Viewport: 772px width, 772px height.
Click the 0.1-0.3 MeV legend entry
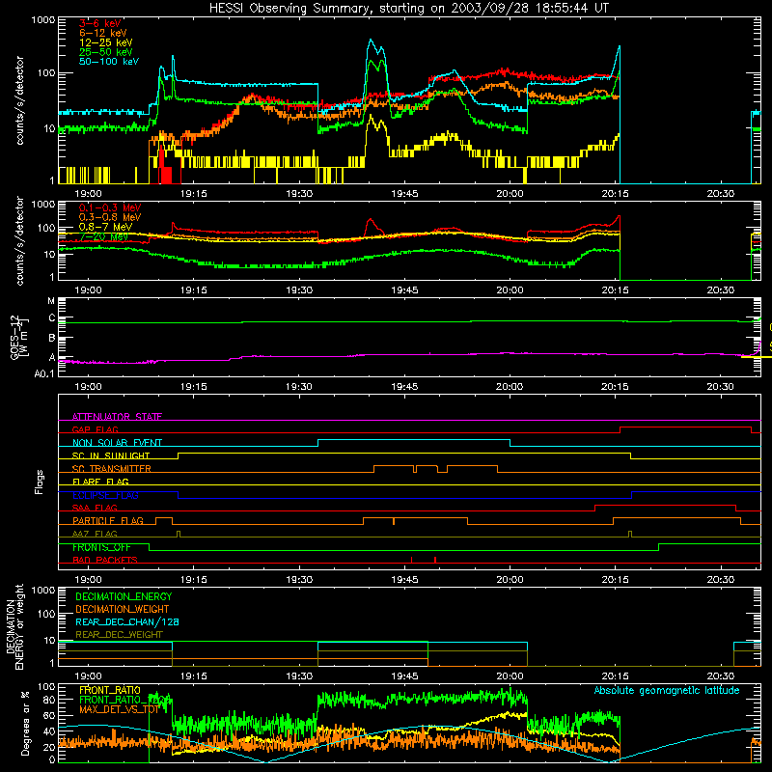point(110,208)
